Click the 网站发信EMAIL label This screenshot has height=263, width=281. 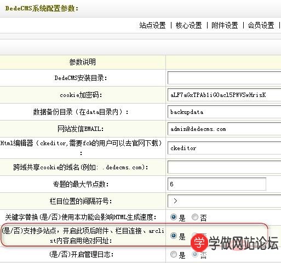pyautogui.click(x=81, y=129)
